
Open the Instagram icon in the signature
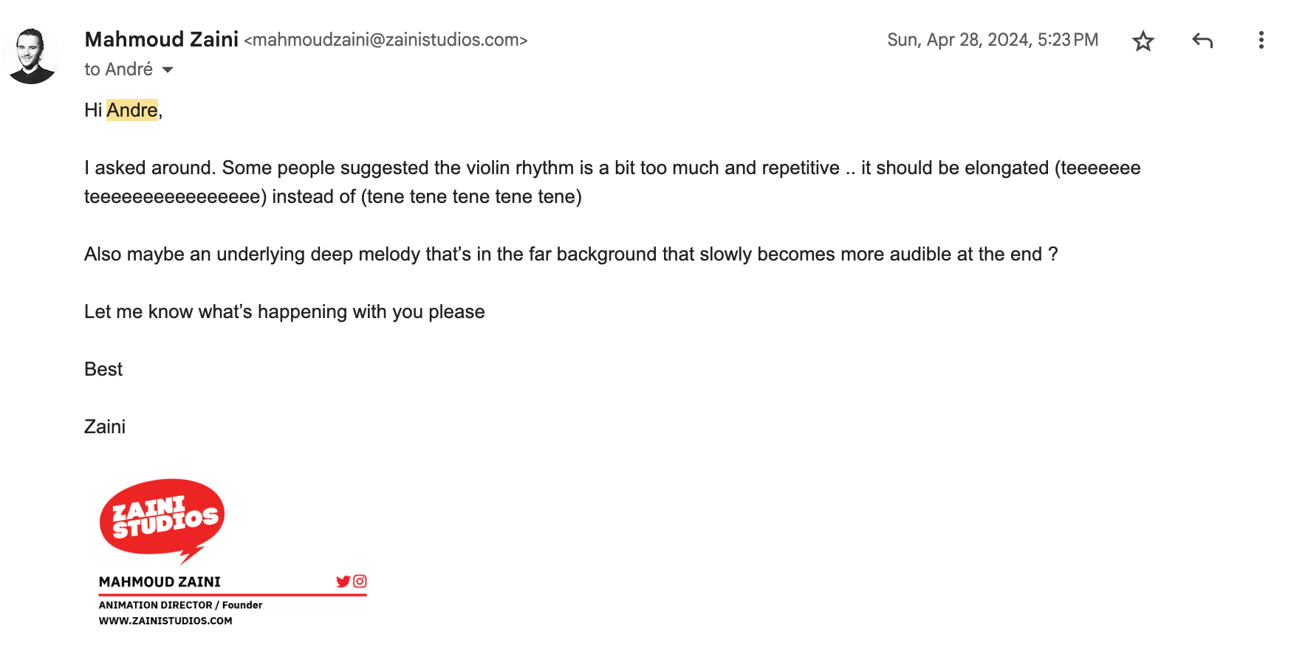pos(360,582)
